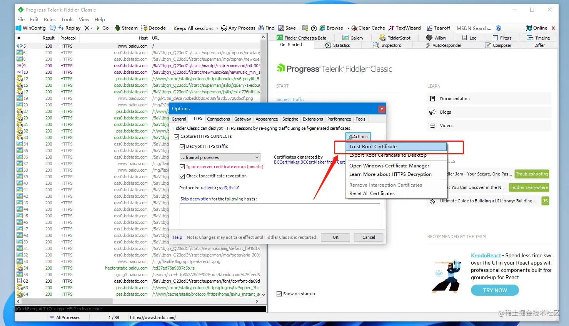Click OK in Options dialog

[335, 237]
